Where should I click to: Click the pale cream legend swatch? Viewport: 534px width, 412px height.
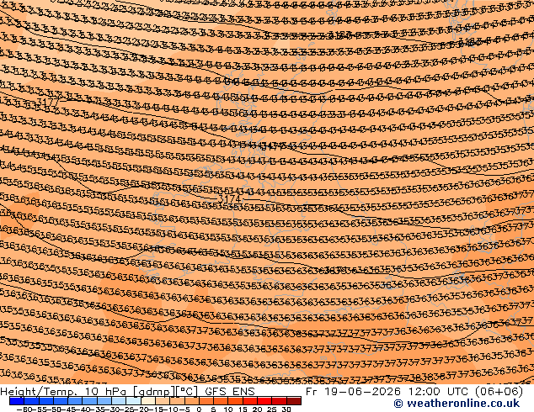tap(147, 401)
